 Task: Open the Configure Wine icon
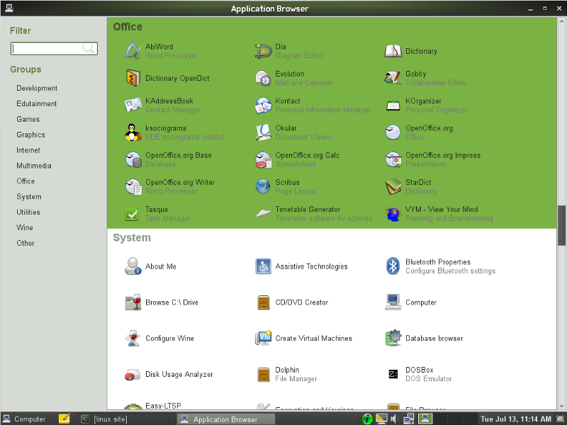(x=133, y=338)
